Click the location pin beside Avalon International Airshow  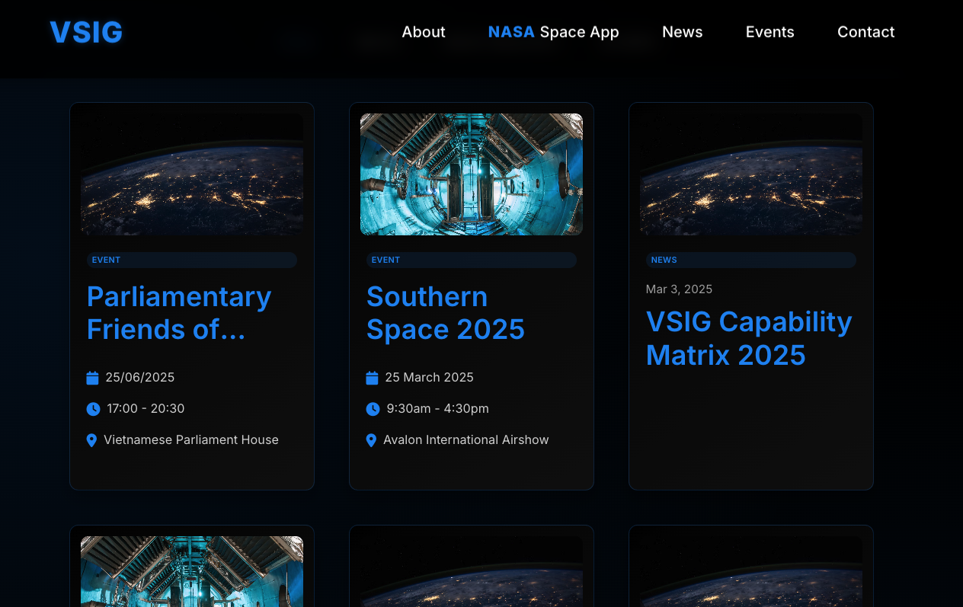(x=371, y=440)
